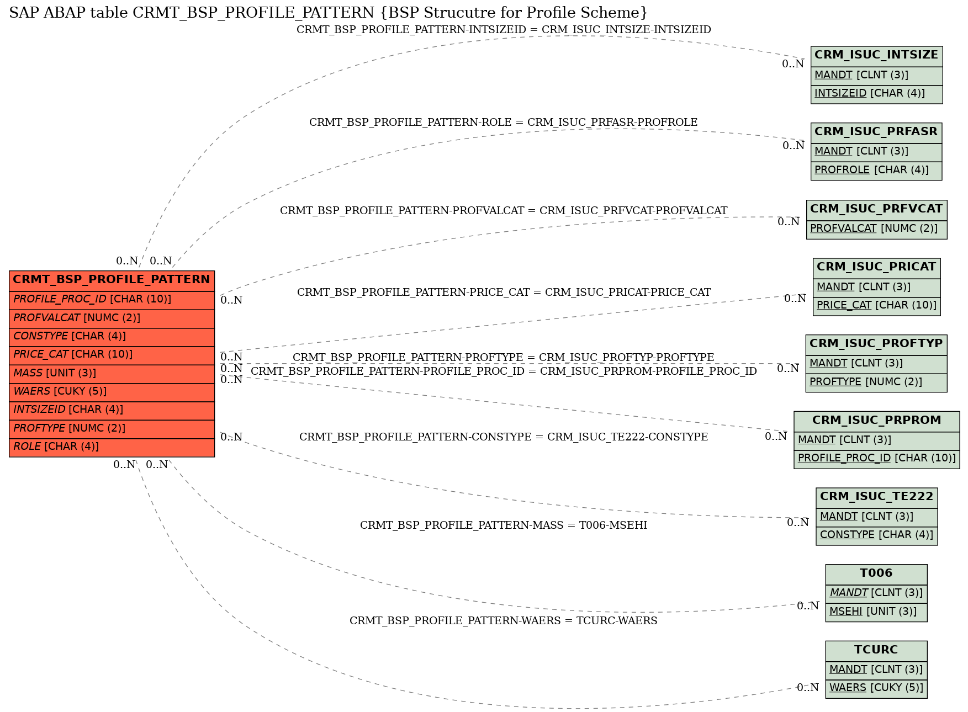Click the CONSTYPE = CRM_ISUC_TE222-CONSTYPE relation label

(x=504, y=437)
